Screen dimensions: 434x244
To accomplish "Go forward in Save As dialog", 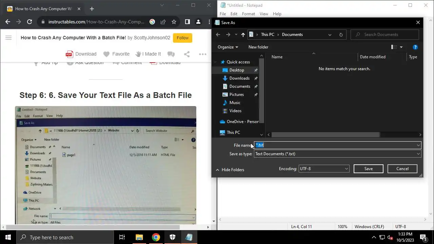I will (228, 35).
